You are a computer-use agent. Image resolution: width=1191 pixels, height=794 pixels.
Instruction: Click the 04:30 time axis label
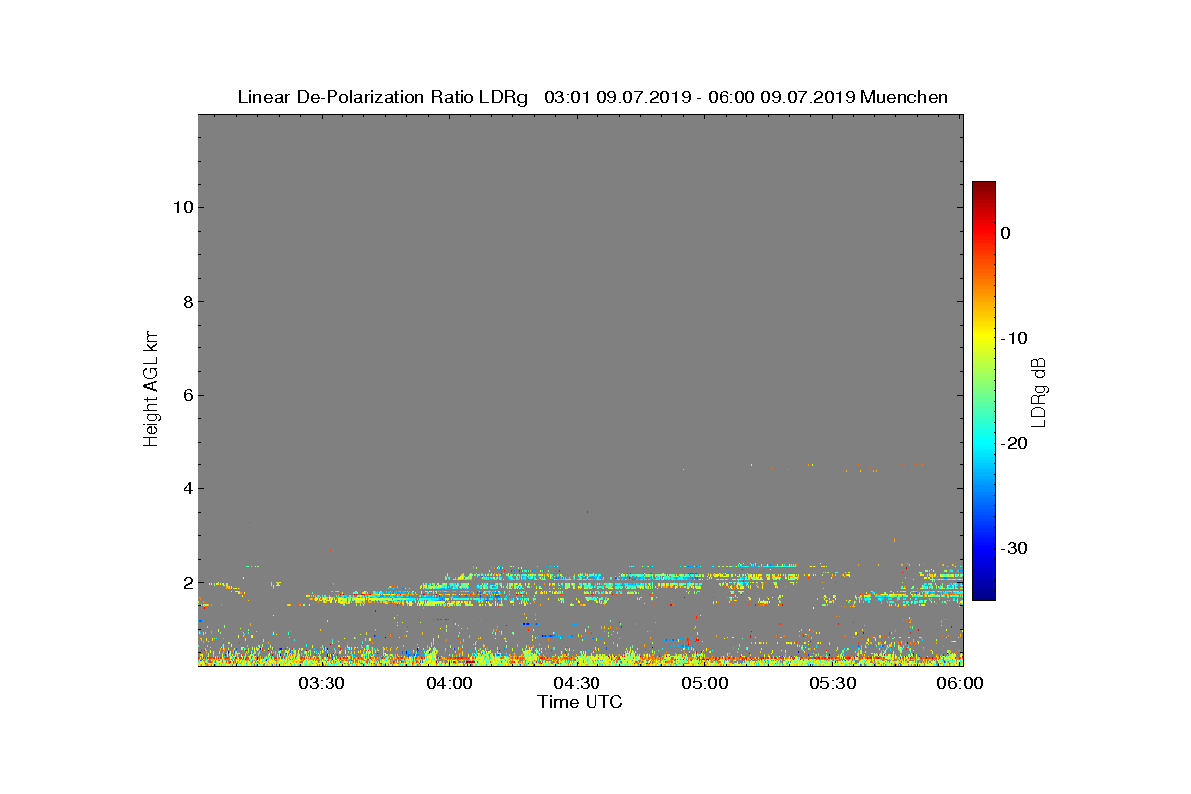tap(578, 683)
